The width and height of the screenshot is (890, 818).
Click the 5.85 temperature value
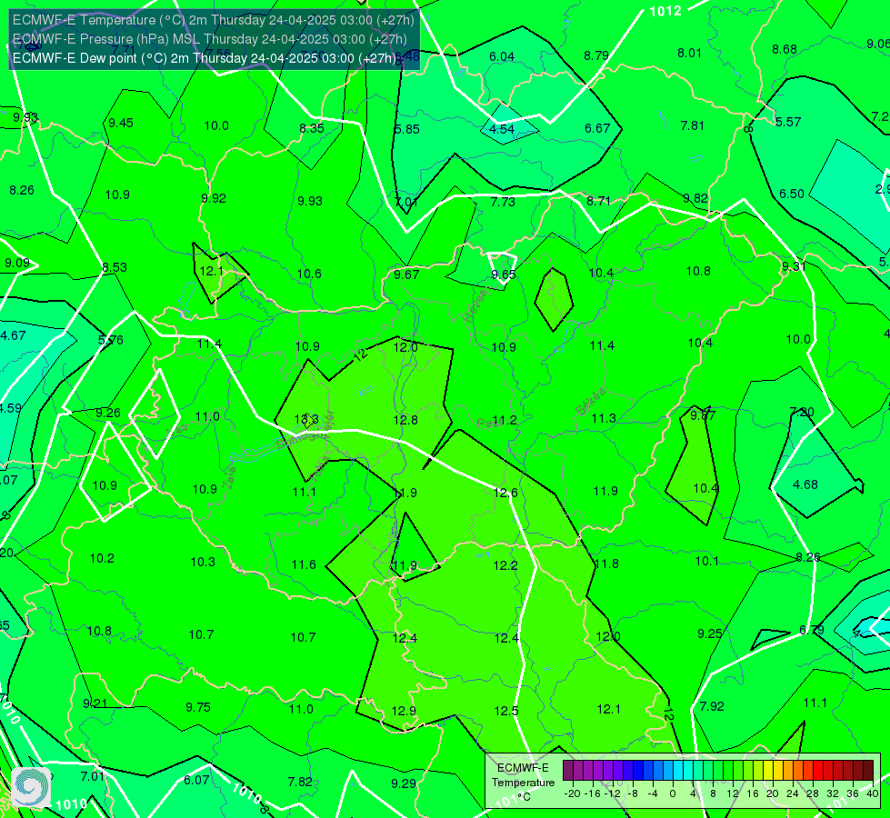[407, 129]
